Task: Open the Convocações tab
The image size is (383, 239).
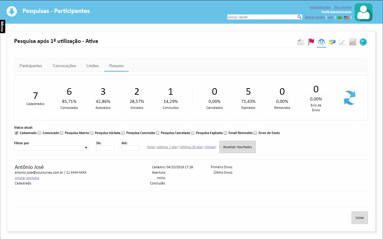Action: coord(64,66)
